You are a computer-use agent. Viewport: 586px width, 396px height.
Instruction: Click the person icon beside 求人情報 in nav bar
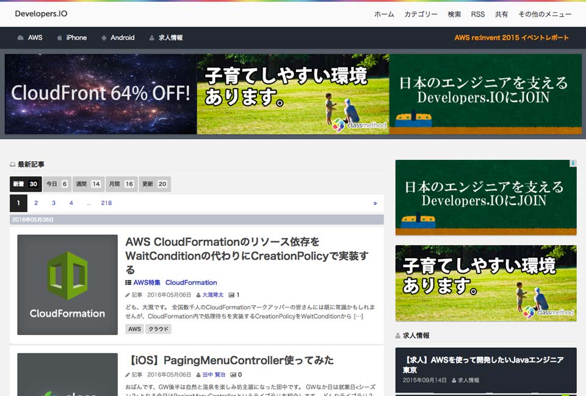152,38
